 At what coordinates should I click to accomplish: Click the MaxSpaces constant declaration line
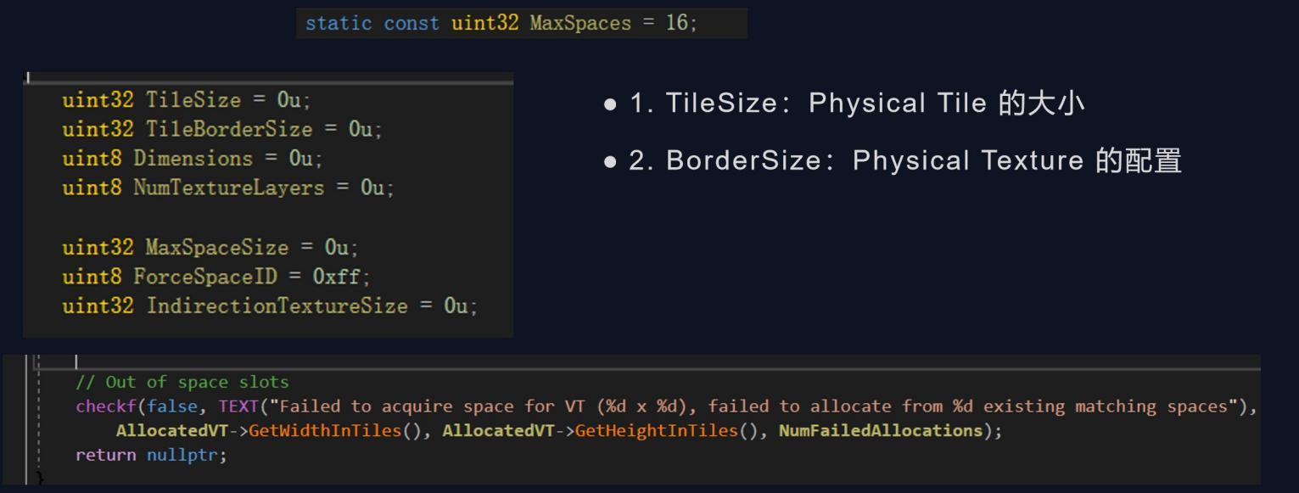coord(501,23)
